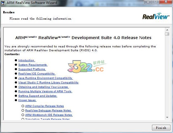173x133 pixels.
Task: Open Java Runtime Environment Compatibility link
Action: pos(46,78)
